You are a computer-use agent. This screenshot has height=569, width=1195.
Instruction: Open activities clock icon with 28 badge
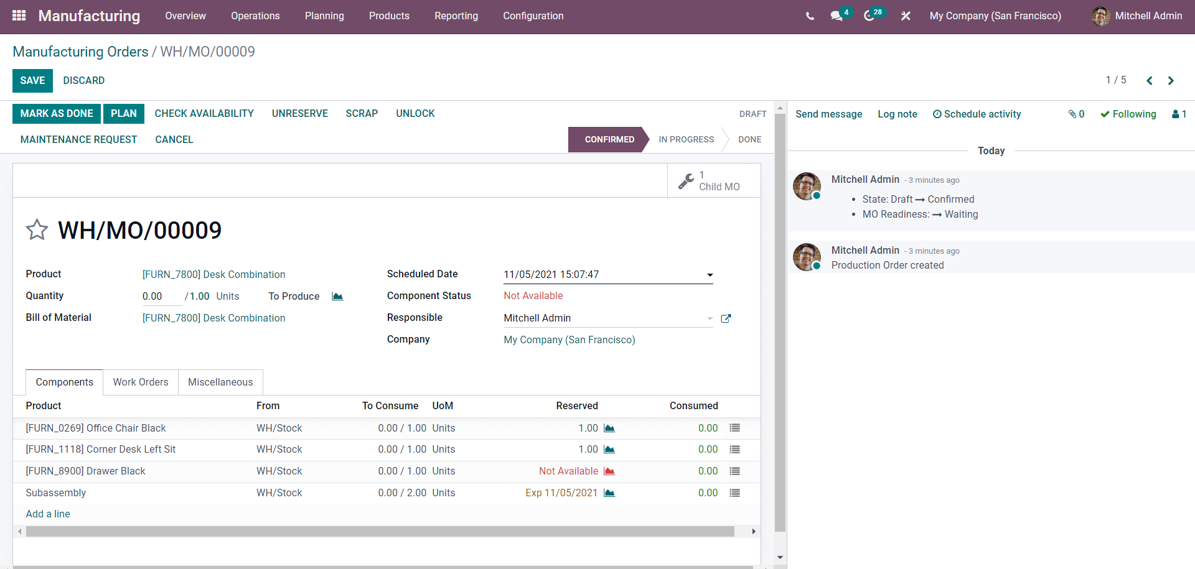(x=869, y=16)
